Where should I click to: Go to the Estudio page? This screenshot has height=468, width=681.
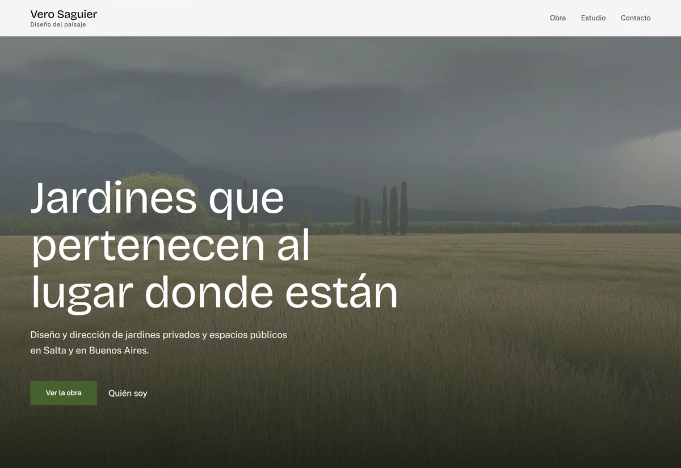tap(593, 18)
